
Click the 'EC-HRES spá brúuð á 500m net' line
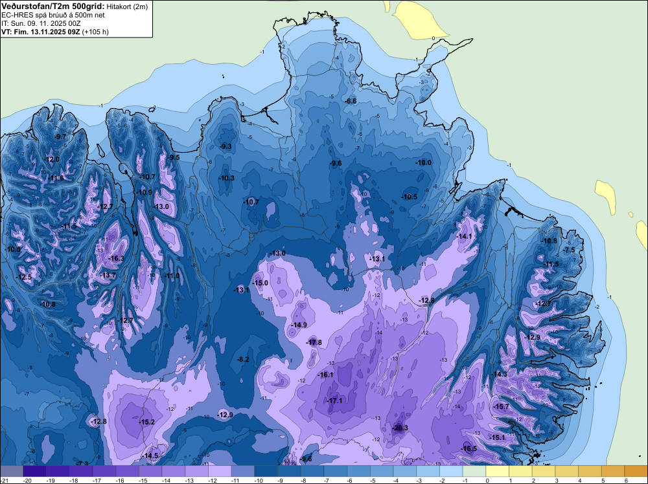click(x=53, y=16)
